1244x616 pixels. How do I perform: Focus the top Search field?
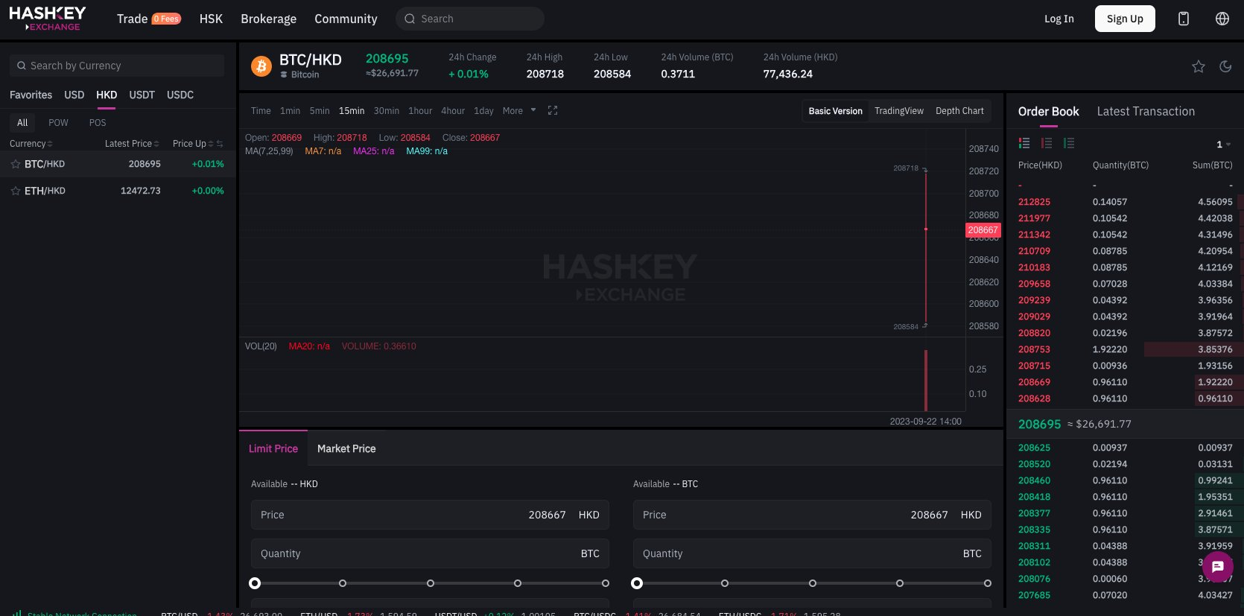470,19
